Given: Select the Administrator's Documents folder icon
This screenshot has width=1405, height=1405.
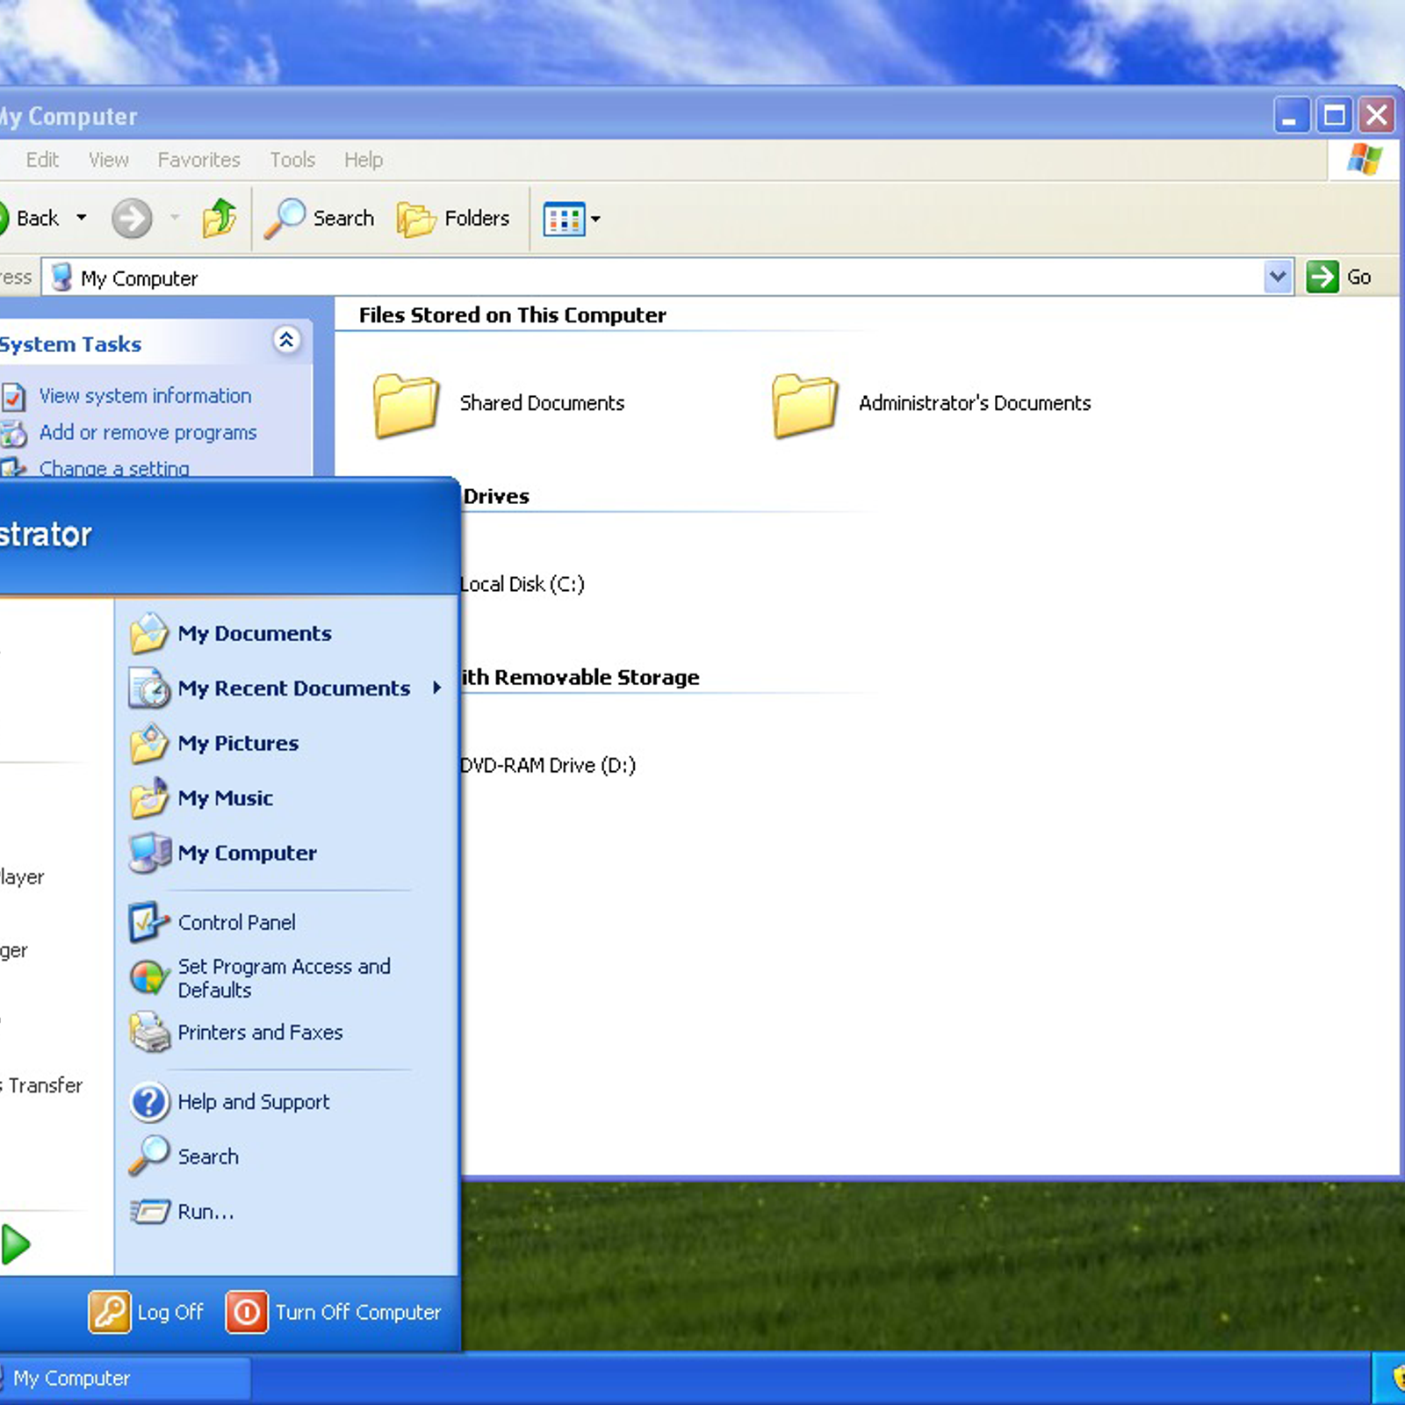Looking at the screenshot, I should tap(805, 405).
